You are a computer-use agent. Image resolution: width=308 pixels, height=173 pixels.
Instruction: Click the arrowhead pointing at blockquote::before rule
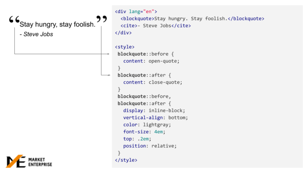click(x=108, y=54)
